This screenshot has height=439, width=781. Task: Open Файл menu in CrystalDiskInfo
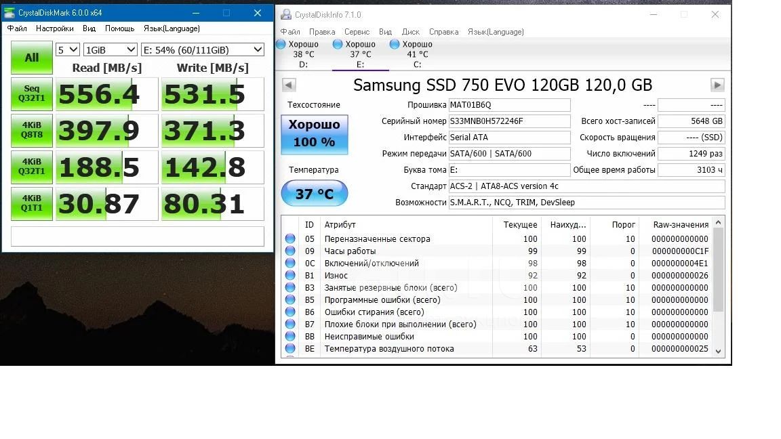(290, 32)
